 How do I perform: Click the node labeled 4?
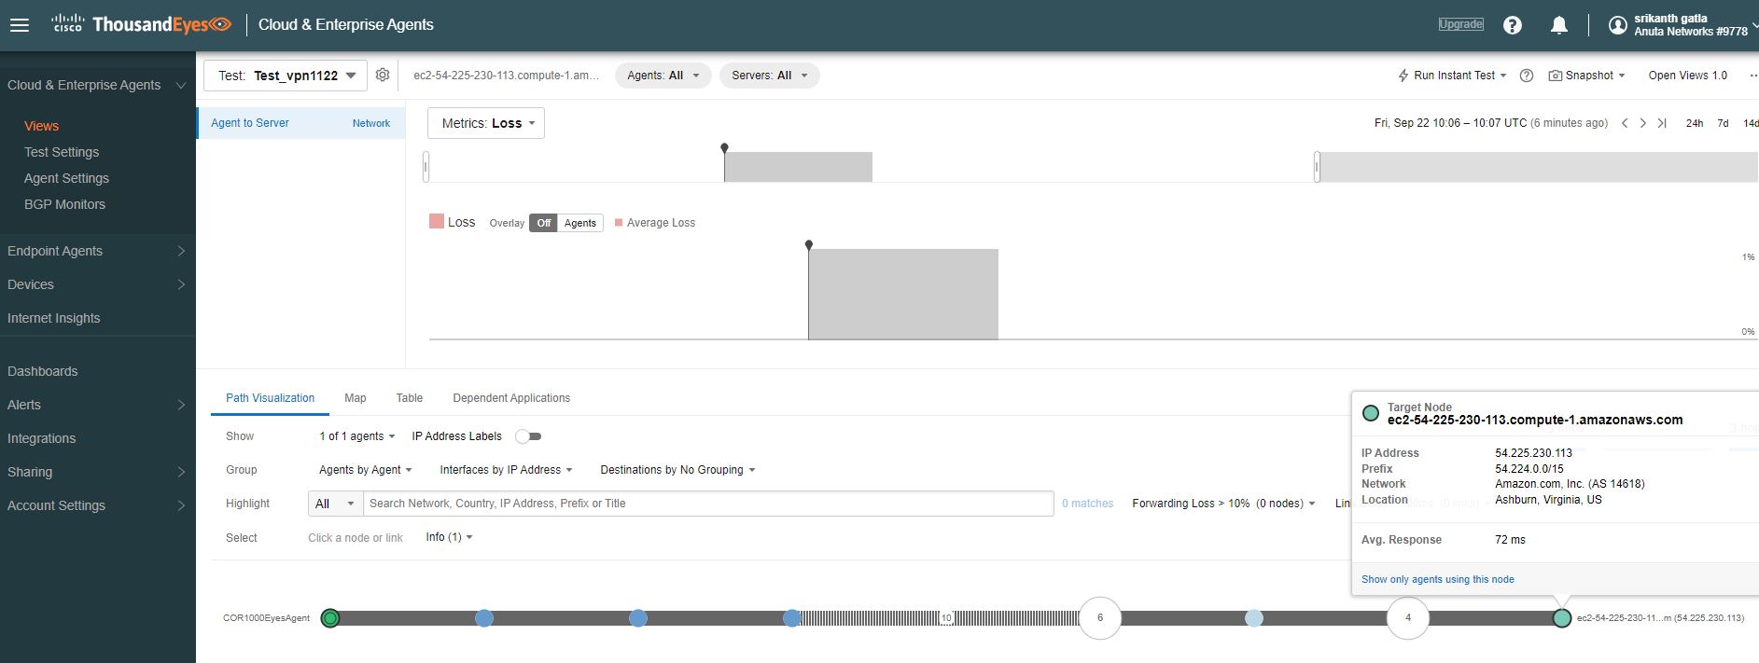[1408, 618]
